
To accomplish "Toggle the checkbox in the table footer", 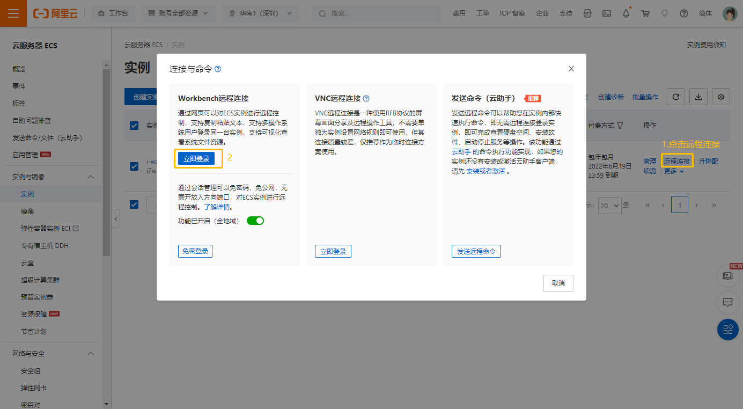I will click(x=134, y=204).
